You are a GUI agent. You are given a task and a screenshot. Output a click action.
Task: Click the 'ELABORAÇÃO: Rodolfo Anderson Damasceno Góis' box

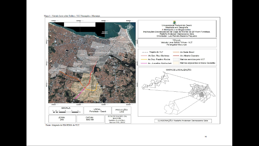(x=183, y=121)
